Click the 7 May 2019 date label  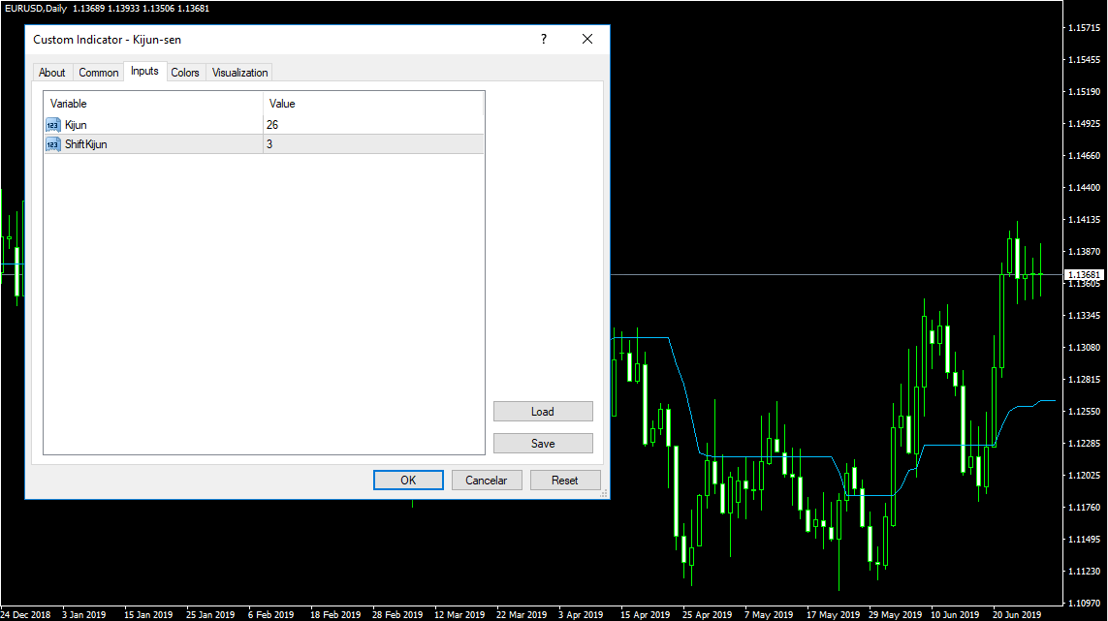click(x=768, y=614)
